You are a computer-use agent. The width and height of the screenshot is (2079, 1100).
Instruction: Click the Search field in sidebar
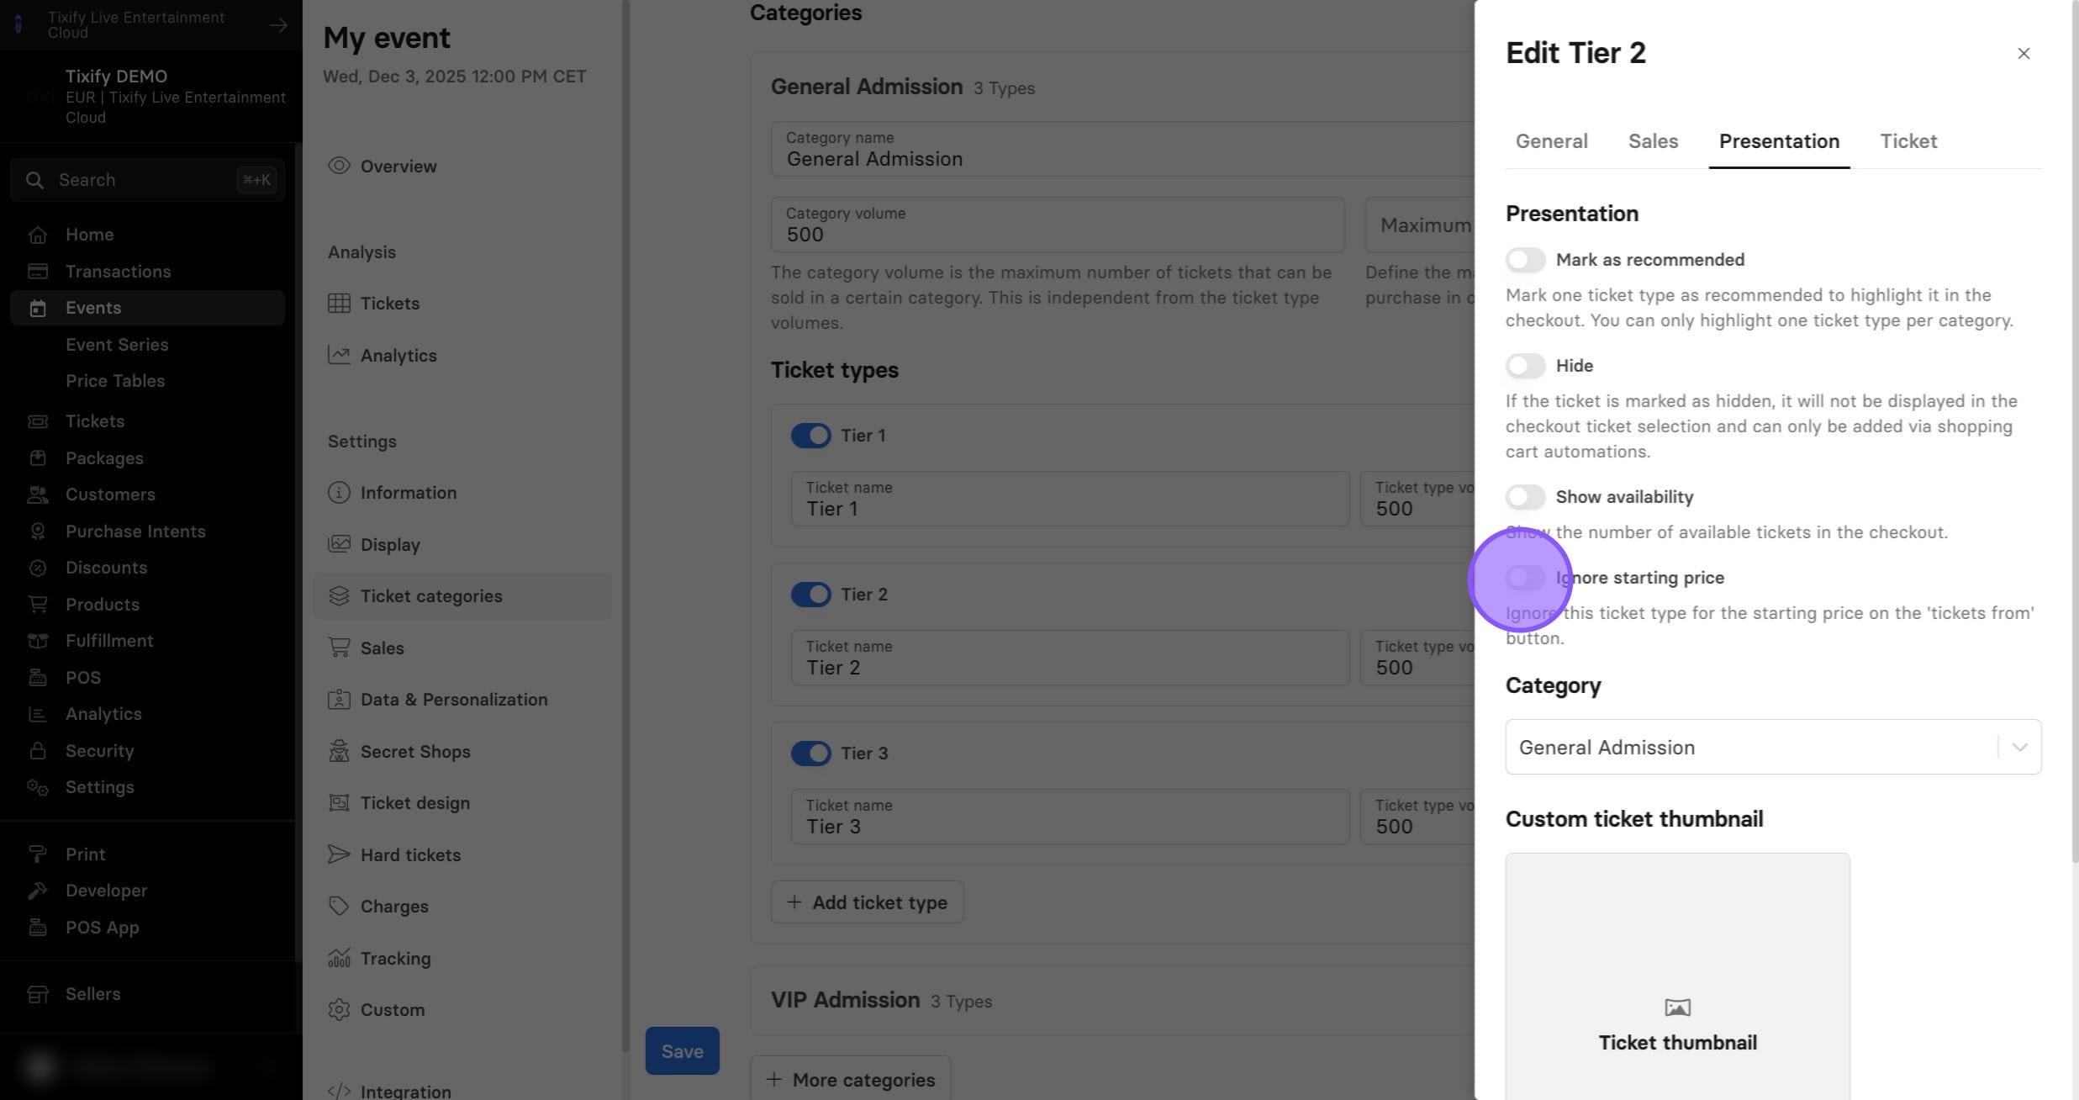tap(147, 180)
